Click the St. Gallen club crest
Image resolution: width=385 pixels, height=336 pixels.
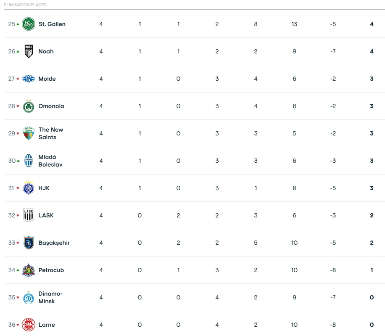[x=29, y=24]
